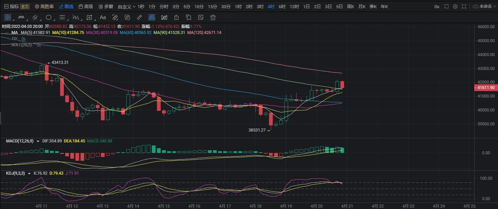Click the ruler measure tool icon
The height and width of the screenshot is (209, 498).
(139, 17)
